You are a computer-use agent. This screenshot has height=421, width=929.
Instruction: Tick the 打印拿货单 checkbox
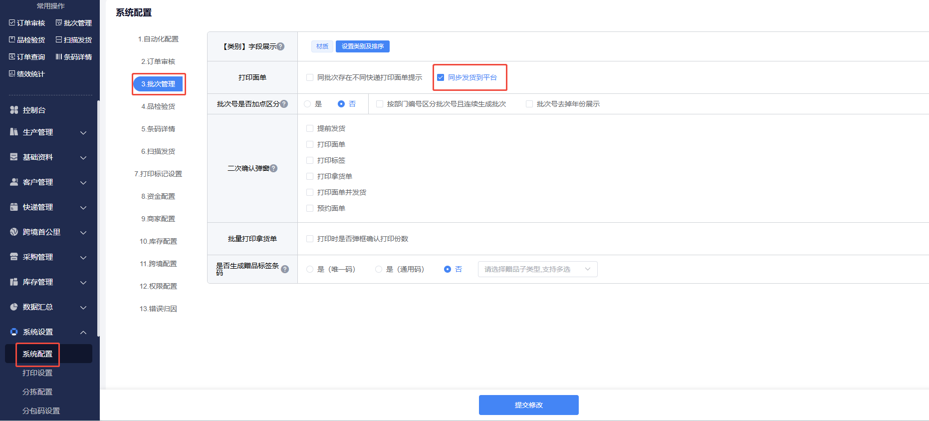pyautogui.click(x=310, y=176)
